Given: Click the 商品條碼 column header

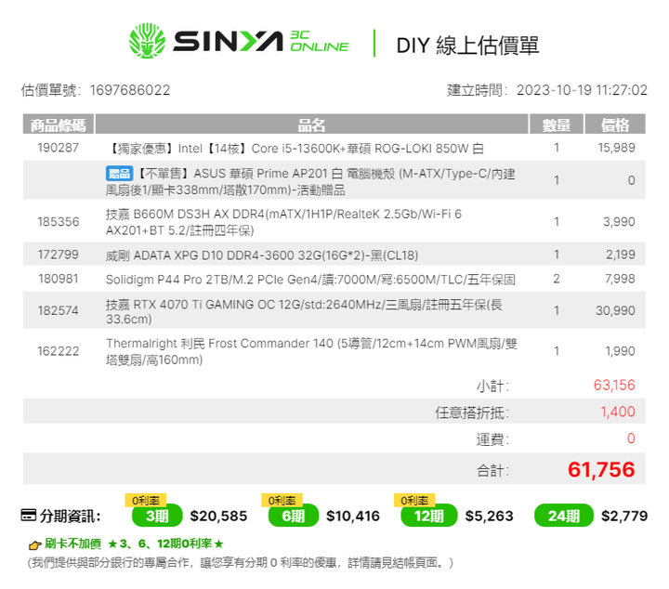Looking at the screenshot, I should (58, 125).
